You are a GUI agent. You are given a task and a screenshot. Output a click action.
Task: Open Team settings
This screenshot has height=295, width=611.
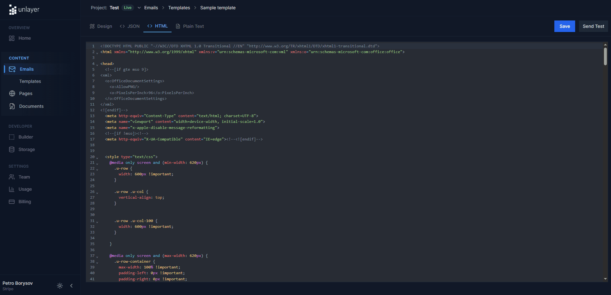(24, 177)
